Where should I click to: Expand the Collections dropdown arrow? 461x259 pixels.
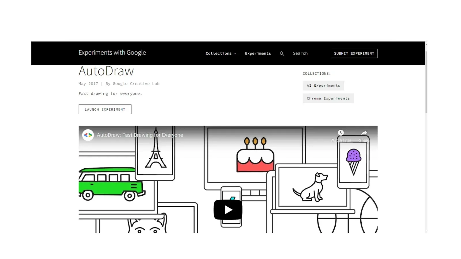[235, 54]
